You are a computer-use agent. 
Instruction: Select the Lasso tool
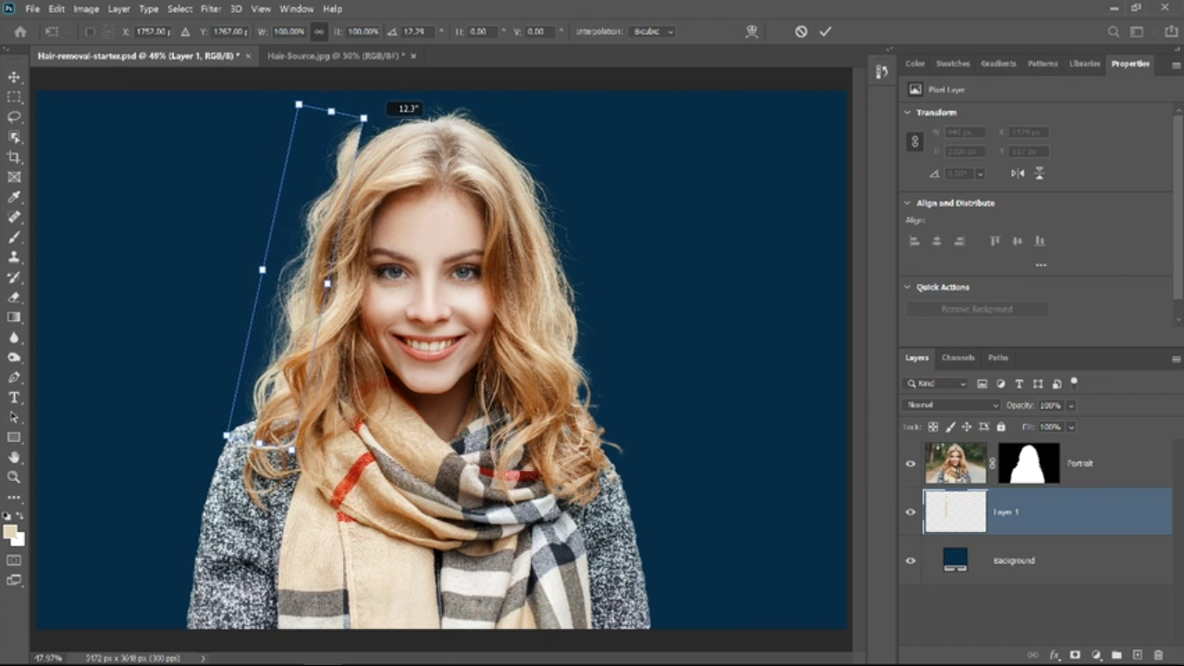(14, 117)
